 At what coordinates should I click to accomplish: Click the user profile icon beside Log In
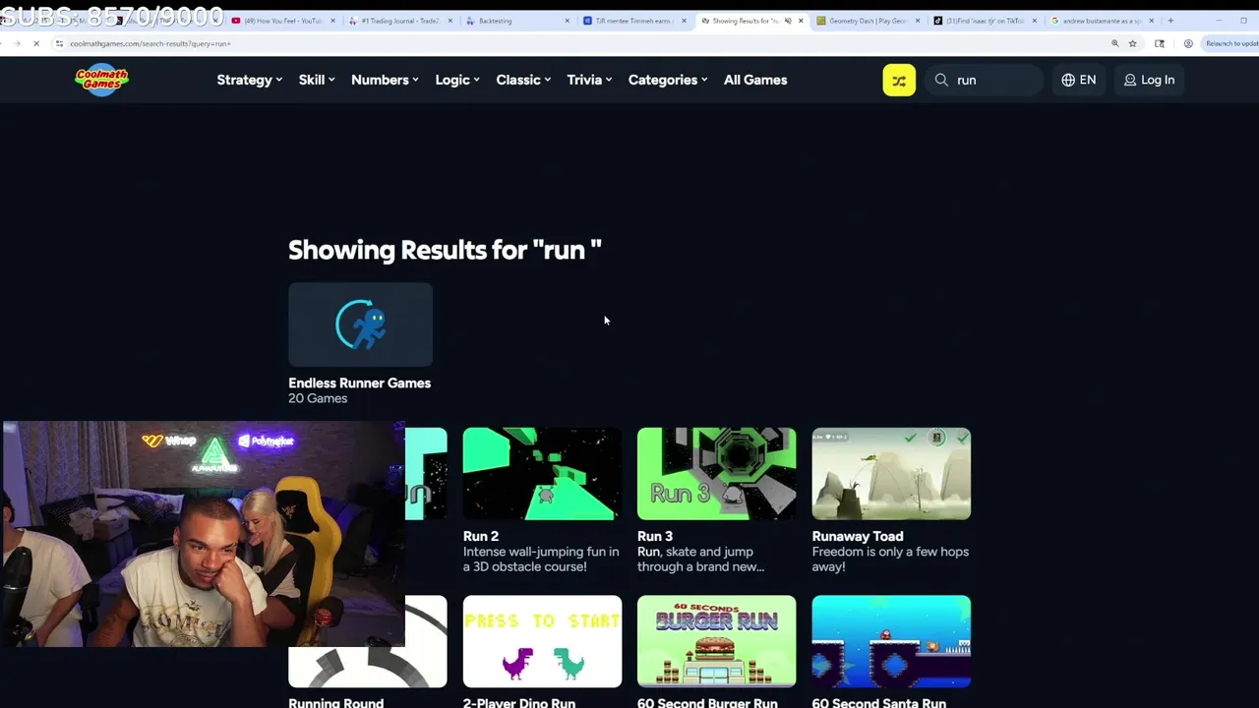(1130, 80)
